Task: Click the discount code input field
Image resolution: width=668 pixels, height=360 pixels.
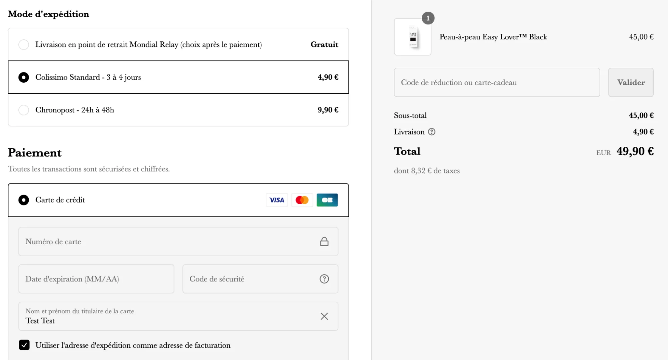Action: click(x=497, y=82)
